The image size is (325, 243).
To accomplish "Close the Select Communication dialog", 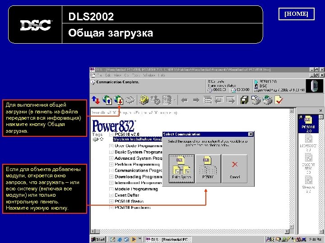I will 251,134.
